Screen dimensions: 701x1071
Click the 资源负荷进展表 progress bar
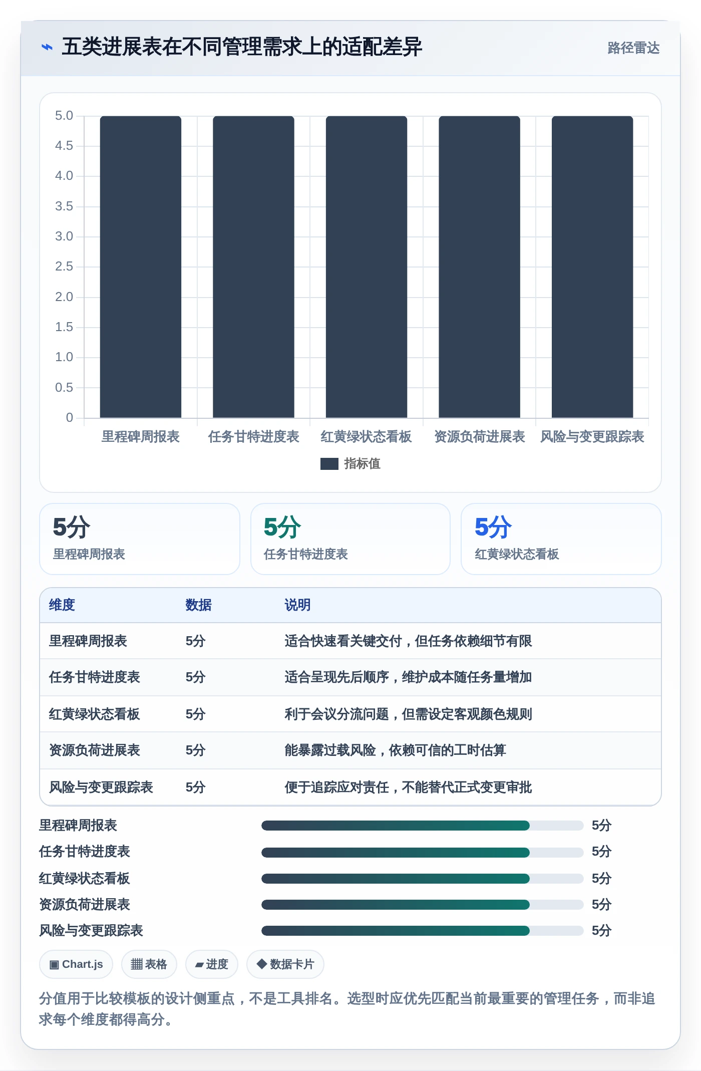pos(422,905)
